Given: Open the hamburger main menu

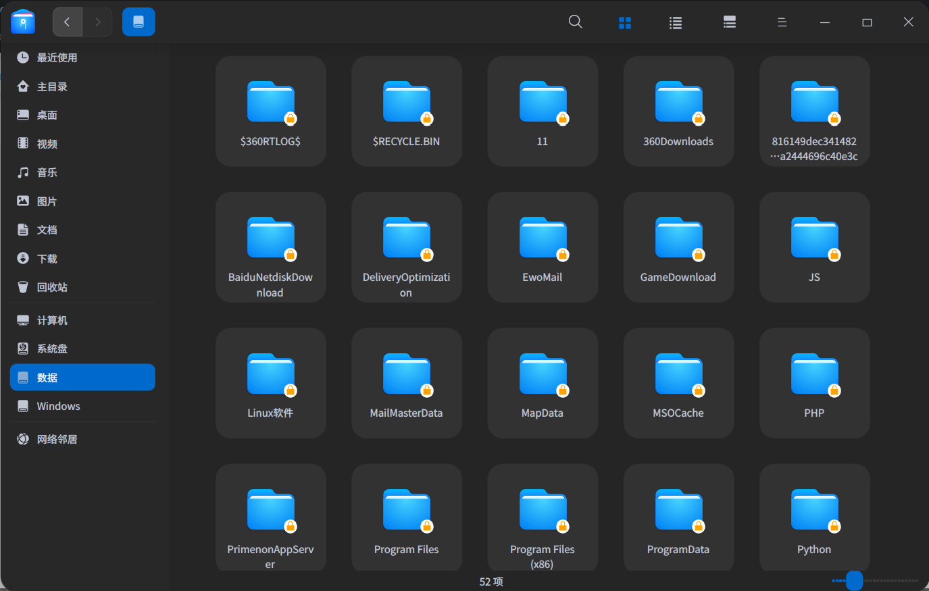Looking at the screenshot, I should (x=782, y=22).
